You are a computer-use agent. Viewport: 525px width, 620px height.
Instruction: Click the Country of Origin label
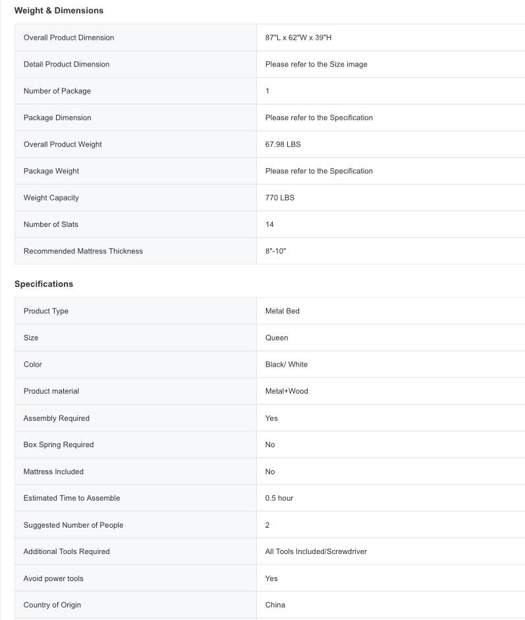(52, 605)
